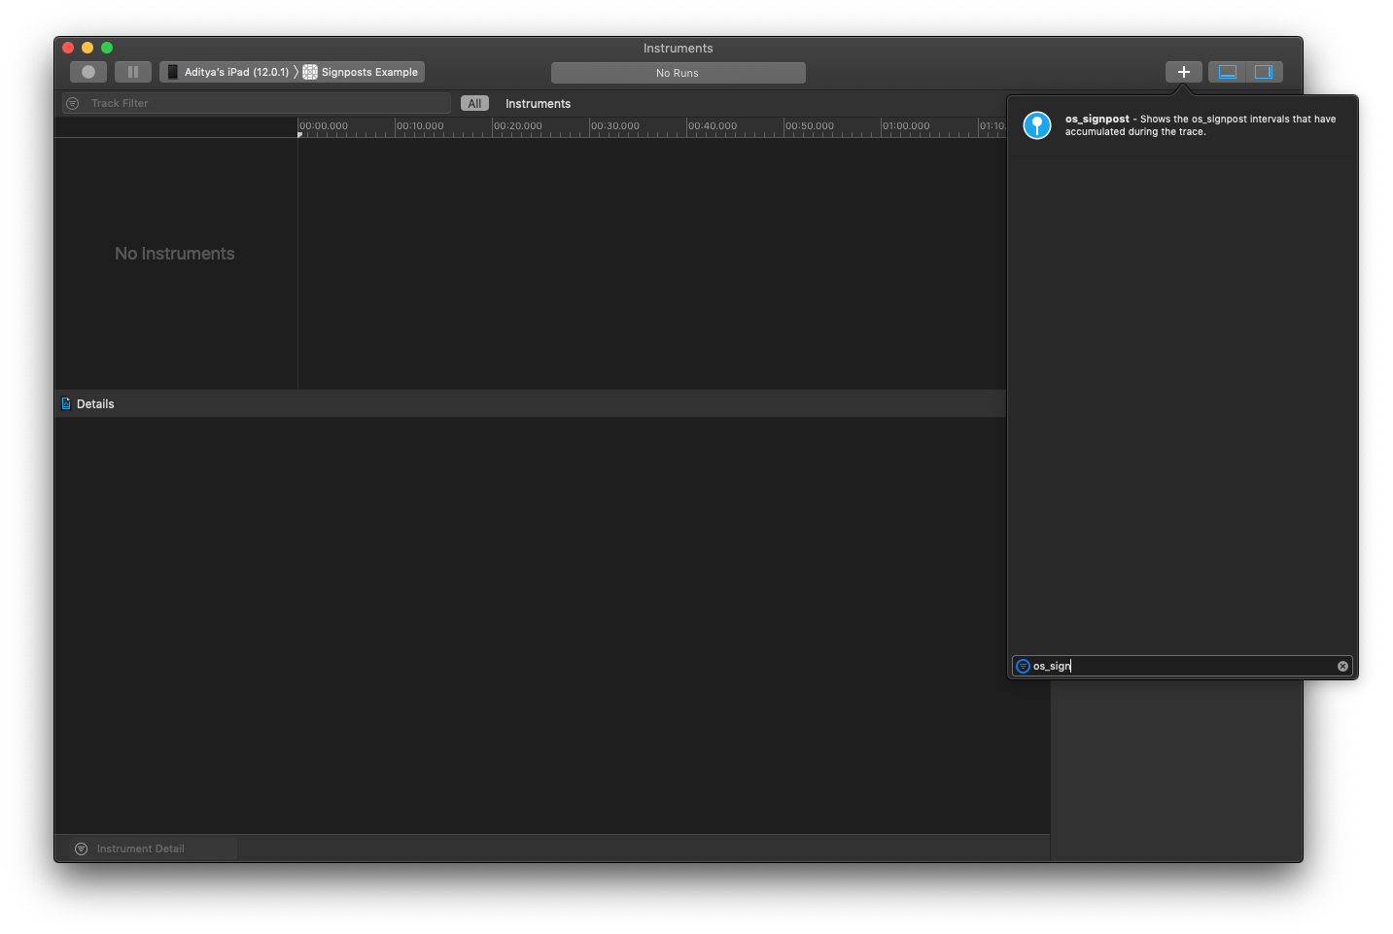This screenshot has width=1393, height=934.
Task: Click the Pause trace button
Action: [x=132, y=71]
